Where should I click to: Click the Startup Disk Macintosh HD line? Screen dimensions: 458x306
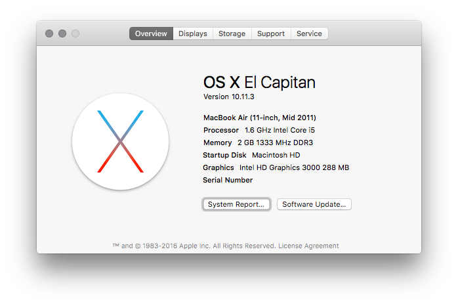tap(251, 155)
